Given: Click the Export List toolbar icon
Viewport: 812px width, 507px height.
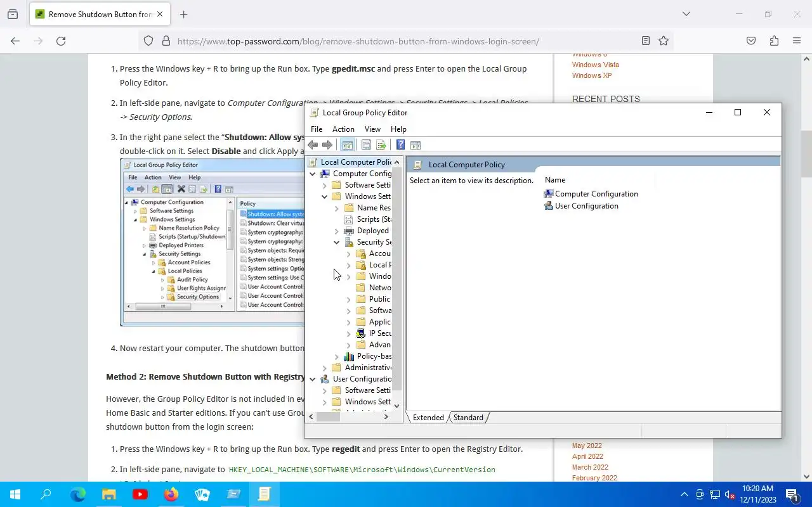Looking at the screenshot, I should tap(381, 145).
